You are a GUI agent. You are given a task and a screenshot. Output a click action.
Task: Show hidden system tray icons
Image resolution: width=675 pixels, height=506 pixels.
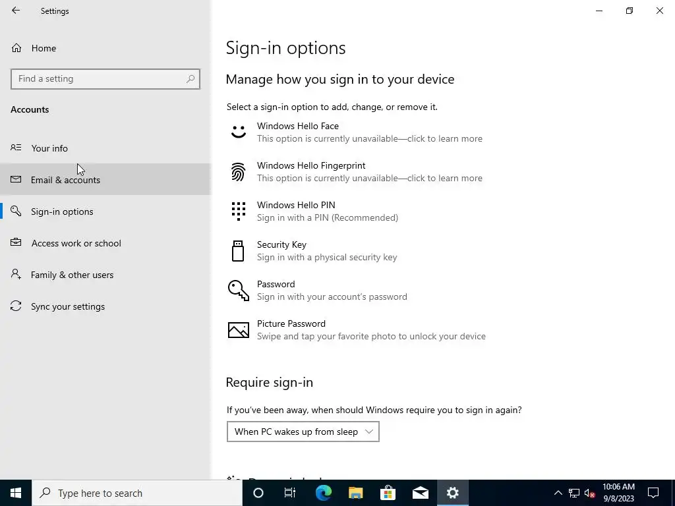click(558, 493)
